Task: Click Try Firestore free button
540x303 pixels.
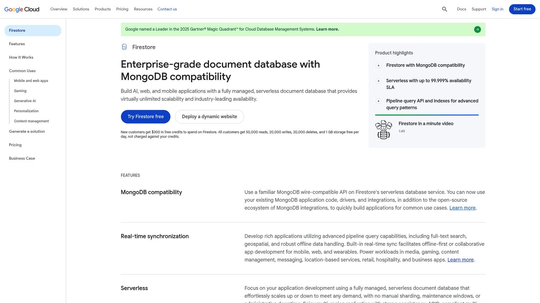Action: point(146,117)
